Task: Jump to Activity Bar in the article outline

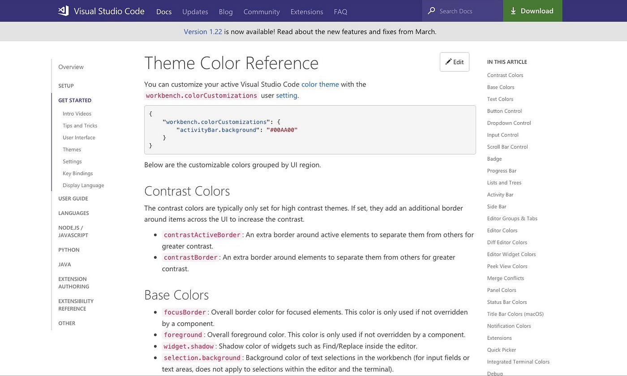Action: pyautogui.click(x=500, y=194)
